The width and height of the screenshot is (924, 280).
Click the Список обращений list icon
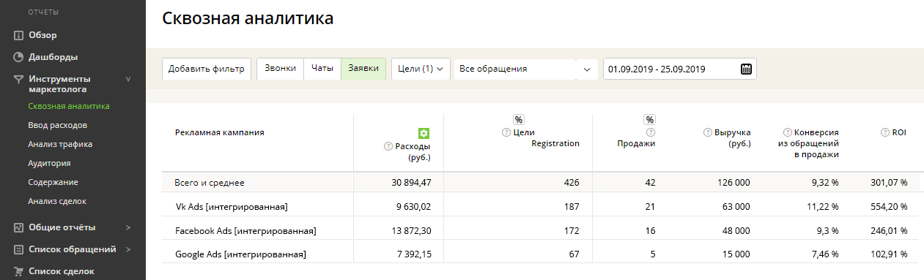(19, 249)
